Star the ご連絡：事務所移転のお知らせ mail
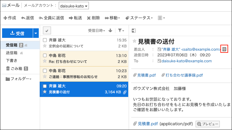This screenshot has width=232, height=130. click(x=45, y=76)
